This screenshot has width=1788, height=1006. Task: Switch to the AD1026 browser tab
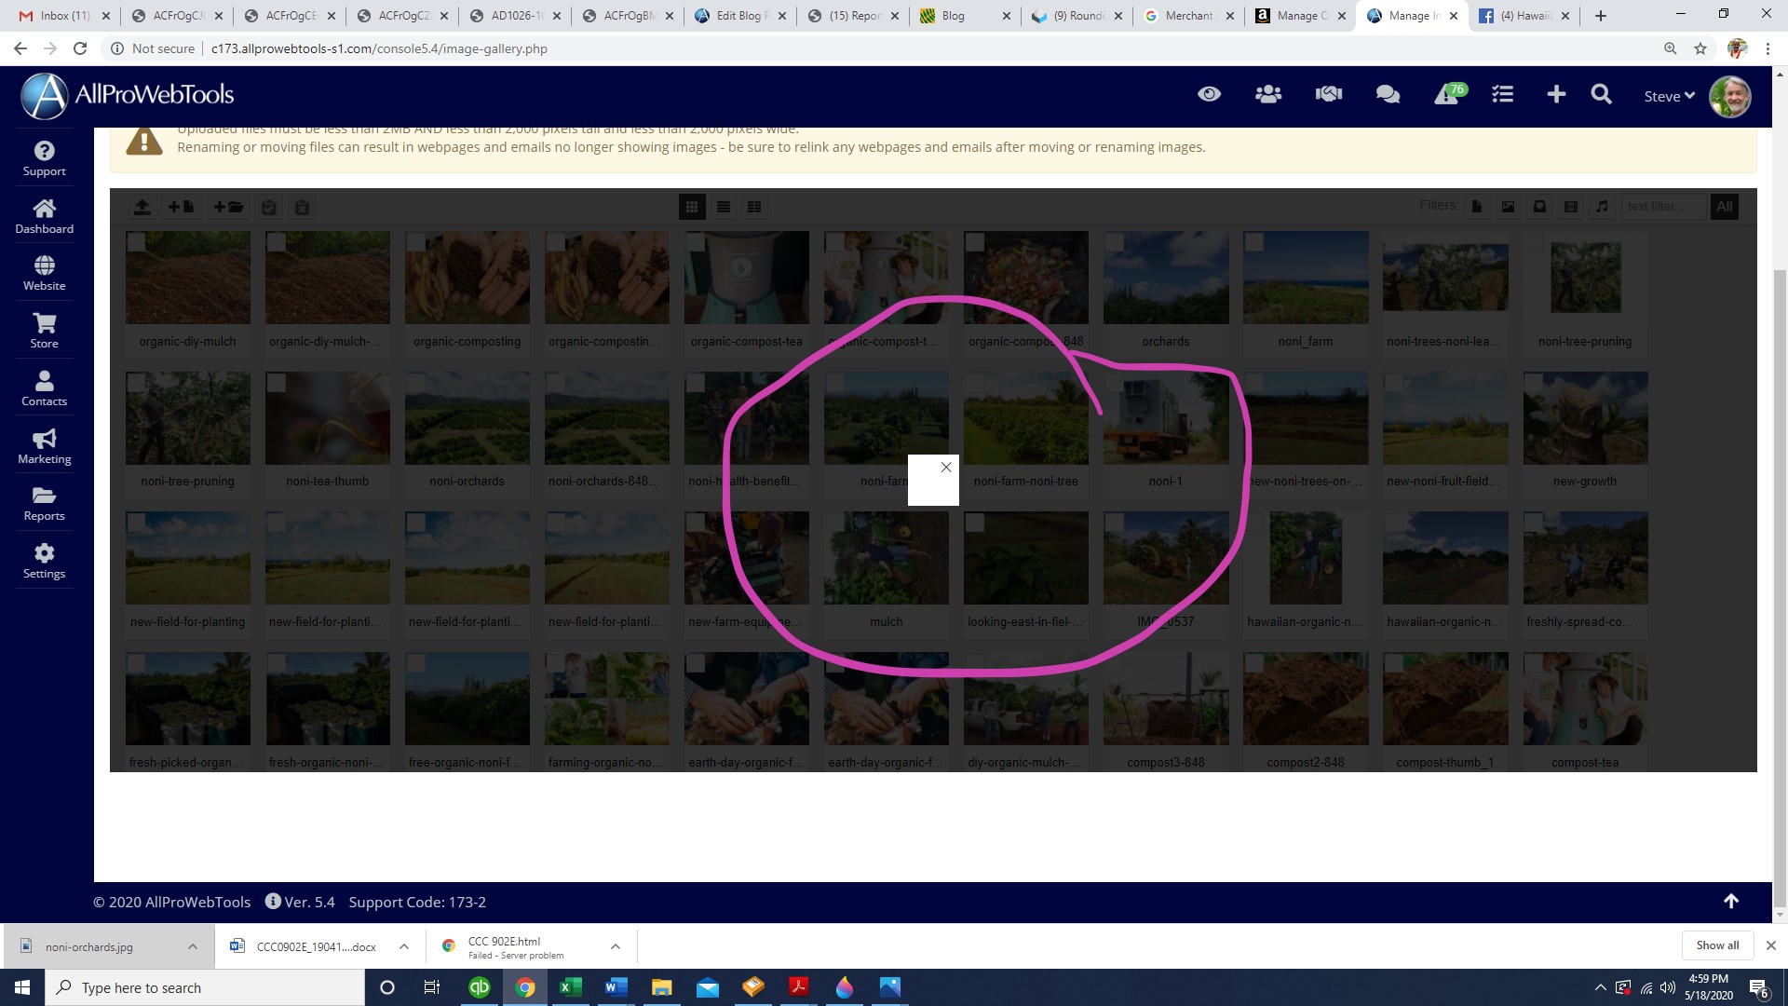pos(517,16)
